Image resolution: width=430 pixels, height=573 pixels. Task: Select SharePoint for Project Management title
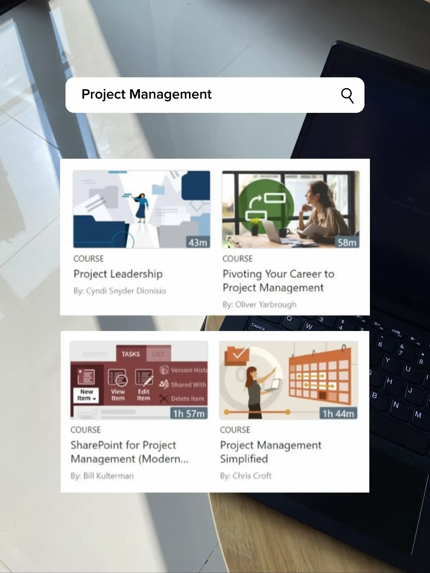point(129,452)
